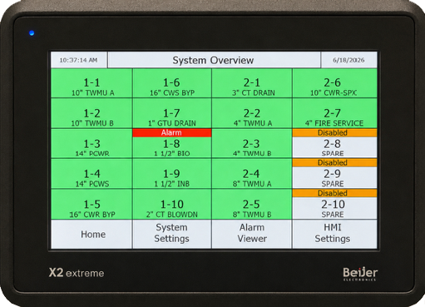Open zone 1-10 2" CT BLOWDN tile
The width and height of the screenshot is (425, 307).
click(x=172, y=205)
